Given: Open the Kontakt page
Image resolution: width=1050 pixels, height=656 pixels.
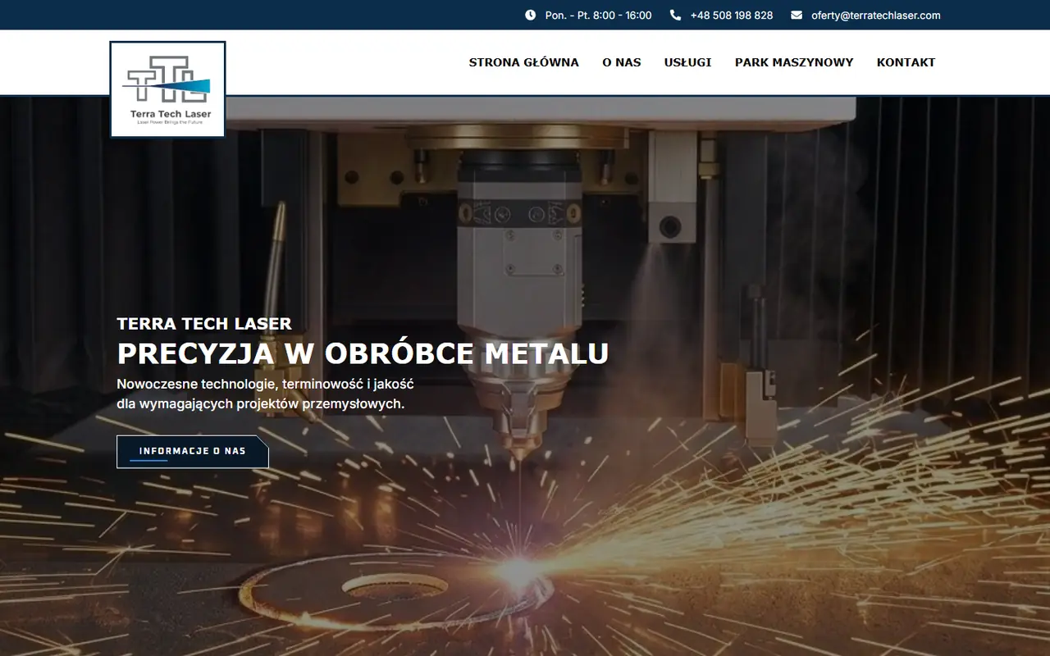Looking at the screenshot, I should point(906,62).
